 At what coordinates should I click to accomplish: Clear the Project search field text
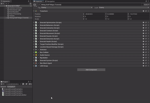[20, 84]
